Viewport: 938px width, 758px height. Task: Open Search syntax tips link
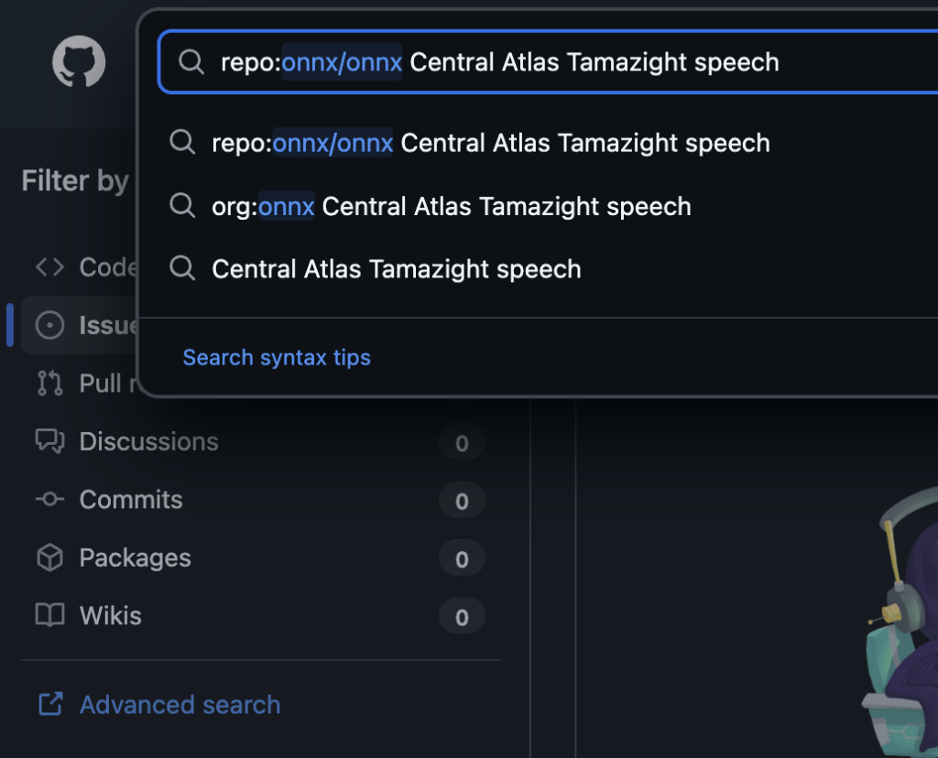pyautogui.click(x=277, y=357)
